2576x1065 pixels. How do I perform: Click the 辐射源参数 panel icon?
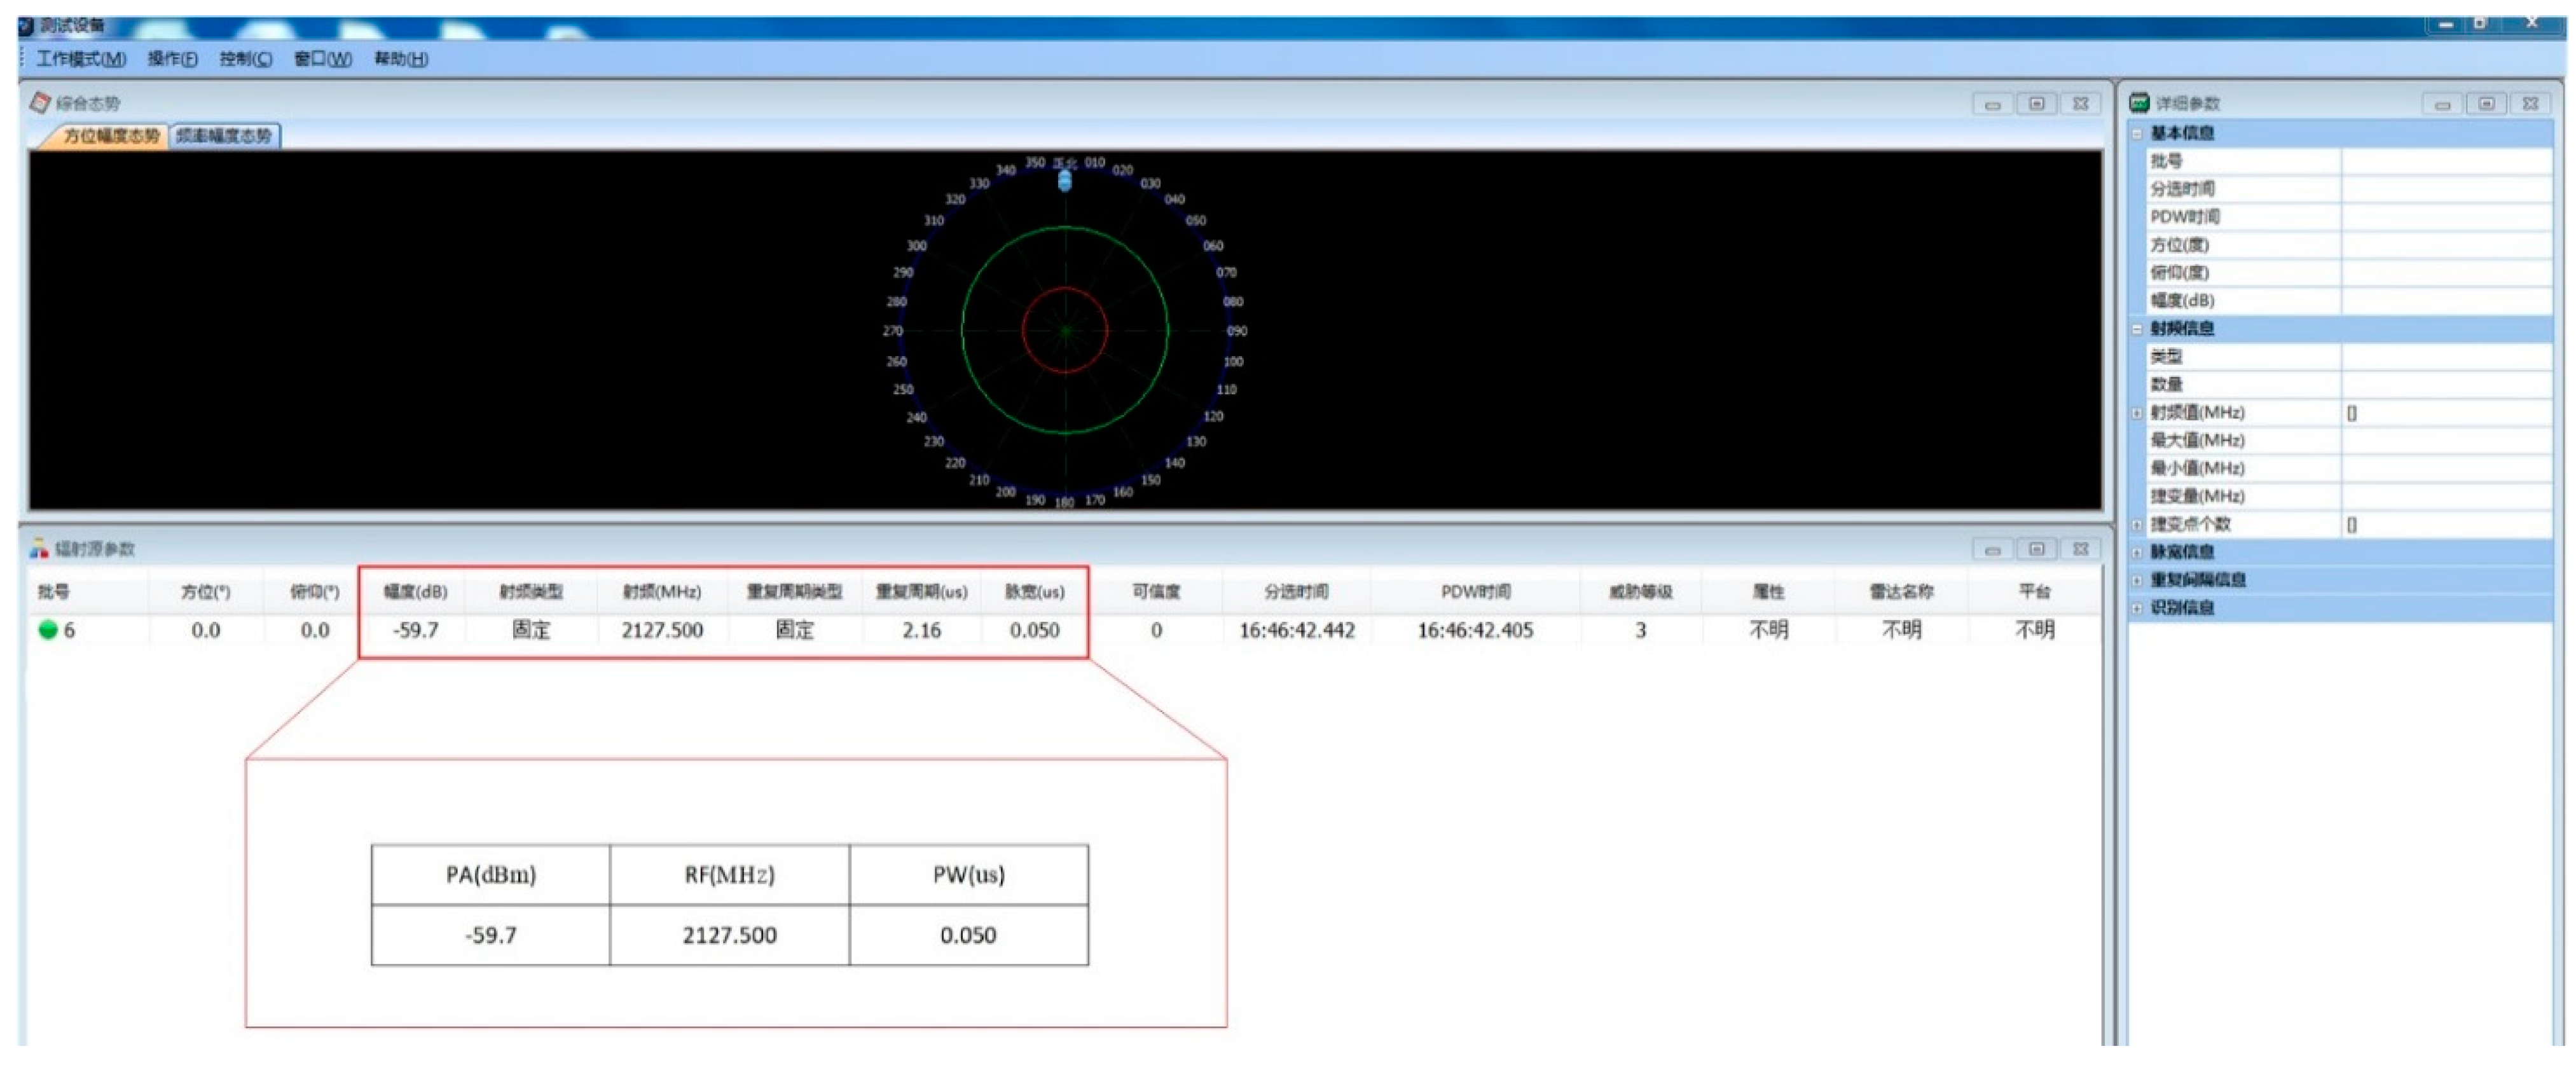(x=39, y=548)
